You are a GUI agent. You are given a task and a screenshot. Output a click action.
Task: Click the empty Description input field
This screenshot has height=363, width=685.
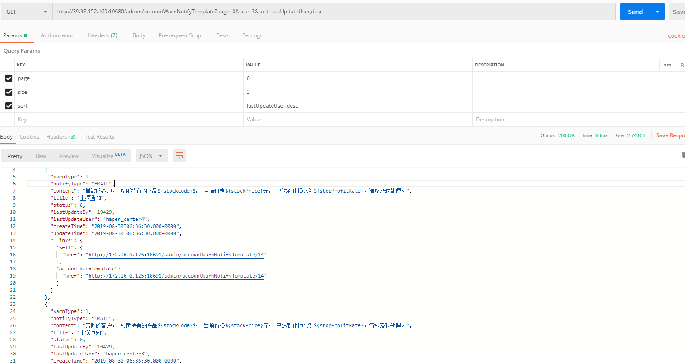tap(579, 120)
